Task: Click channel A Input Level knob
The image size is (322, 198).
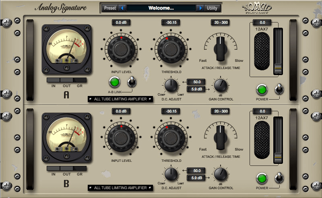Action: point(121,50)
